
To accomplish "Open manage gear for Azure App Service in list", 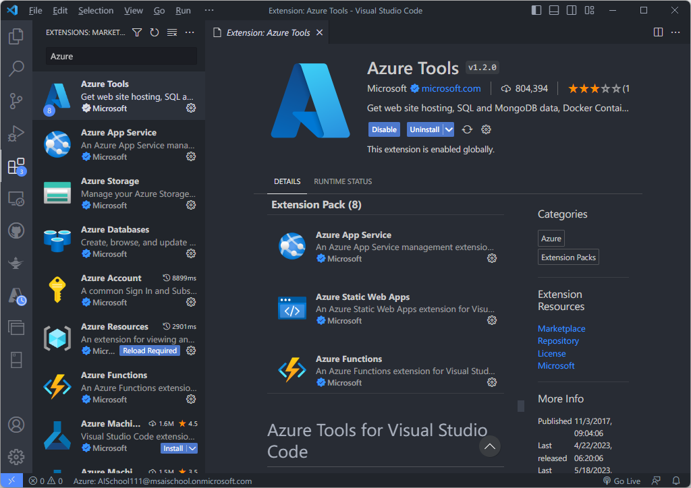I will (x=191, y=156).
